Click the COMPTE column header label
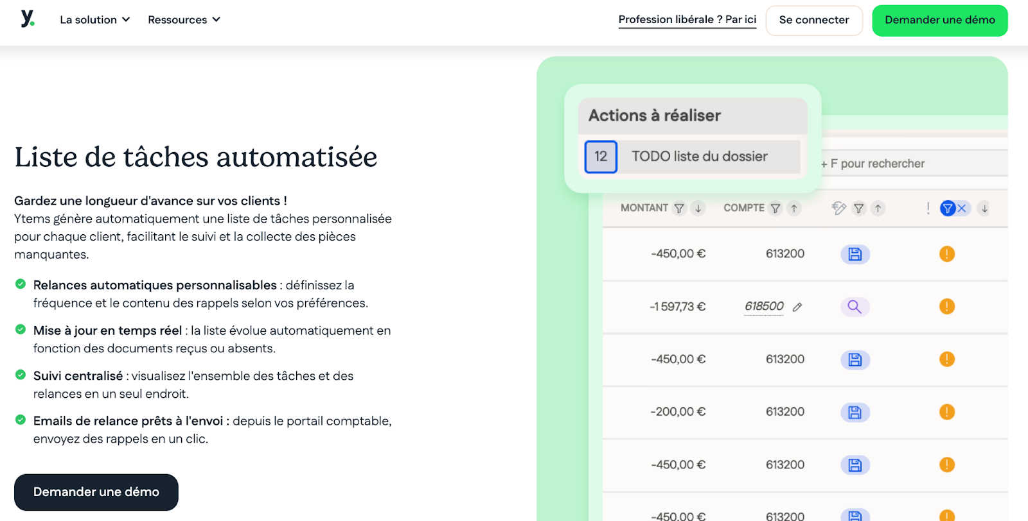 point(744,208)
